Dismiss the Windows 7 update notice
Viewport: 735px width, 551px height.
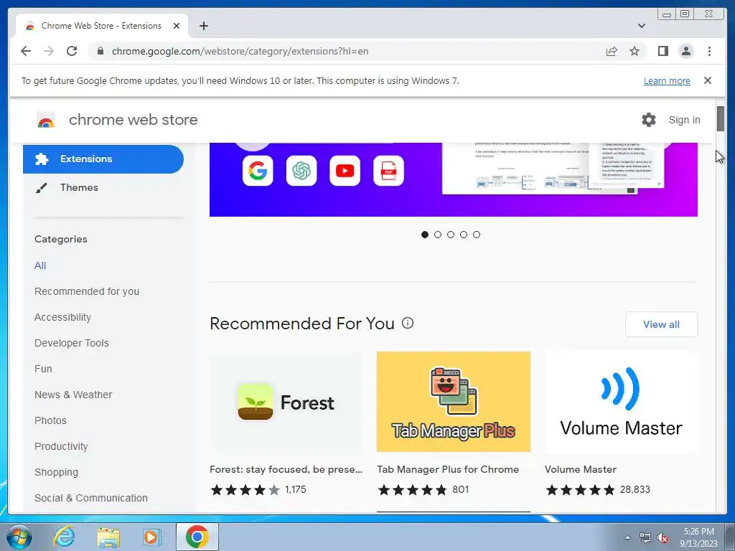[x=707, y=80]
